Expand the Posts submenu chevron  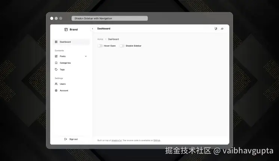86,56
